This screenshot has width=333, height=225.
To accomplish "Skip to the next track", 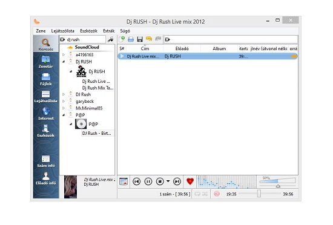I will 177,181.
